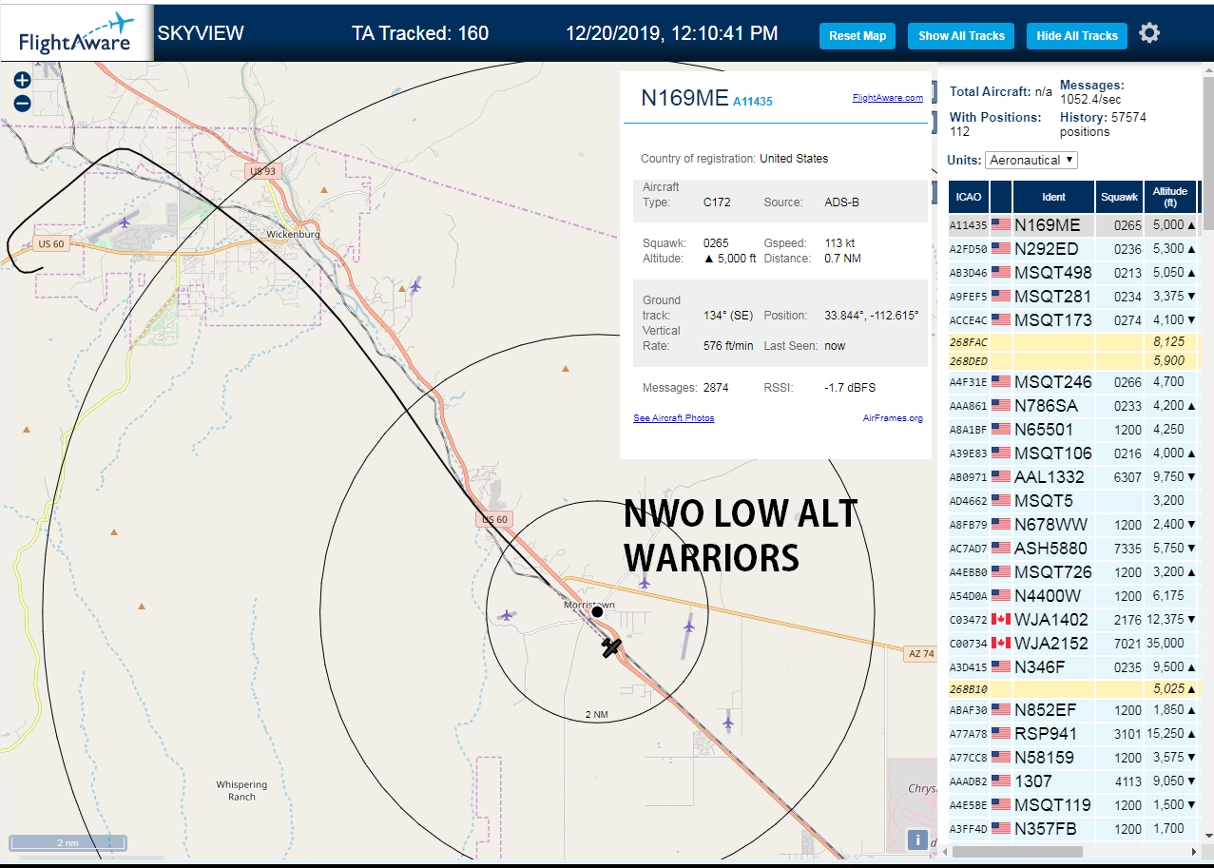Viewport: 1214px width, 868px height.
Task: Select the MSQT726 aircraft row
Action: point(1073,572)
